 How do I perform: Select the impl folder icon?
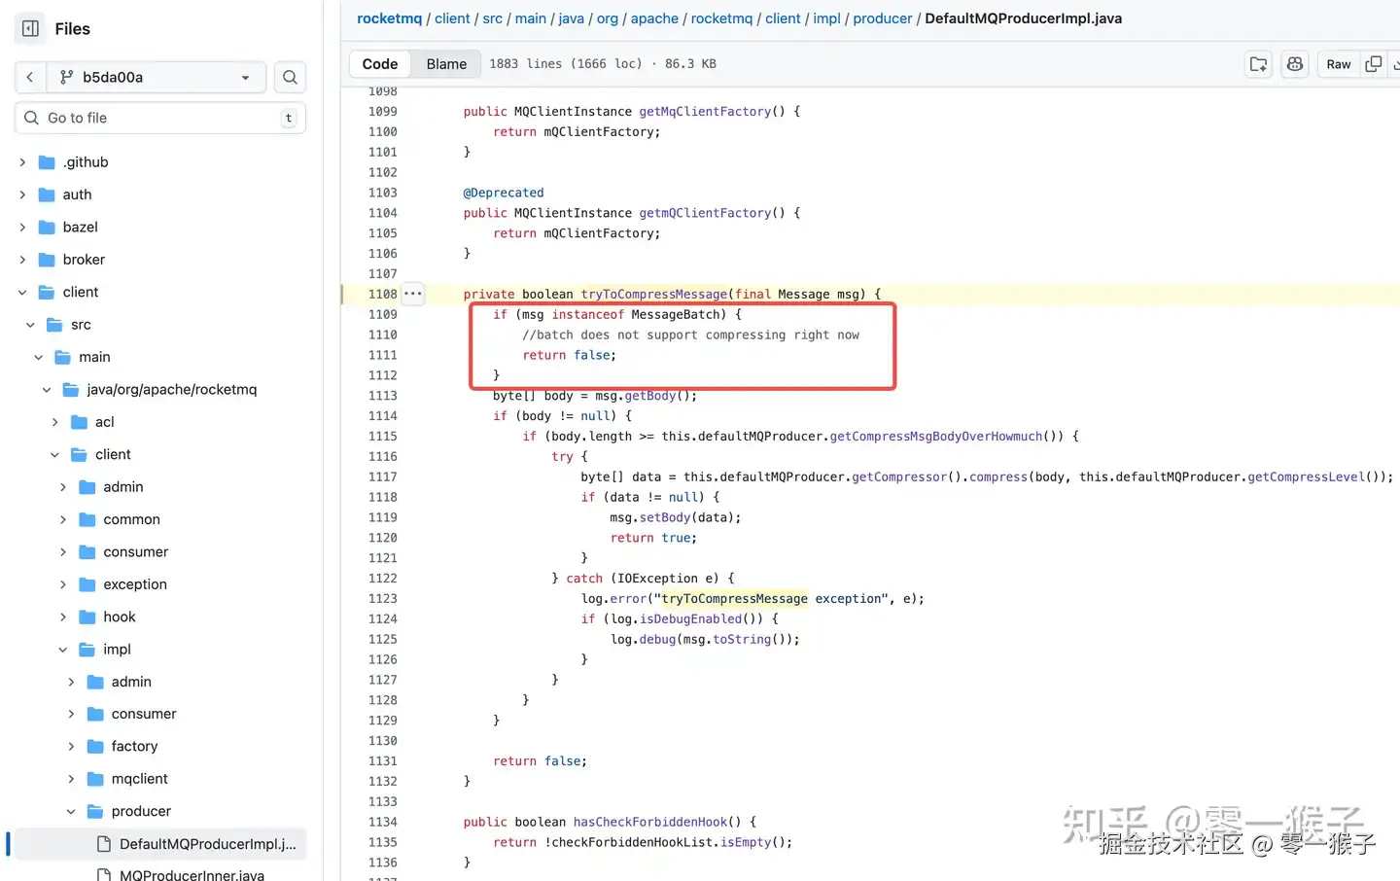[x=87, y=650]
